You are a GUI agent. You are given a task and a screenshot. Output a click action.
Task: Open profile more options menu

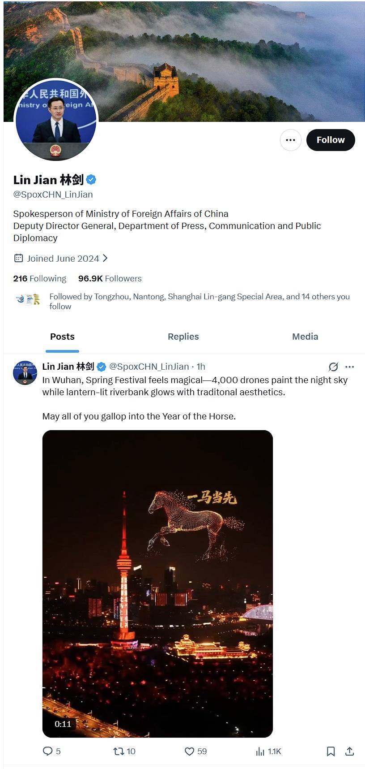(x=290, y=140)
